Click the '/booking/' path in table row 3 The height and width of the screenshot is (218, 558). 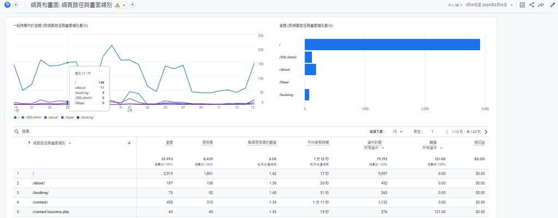click(x=40, y=193)
